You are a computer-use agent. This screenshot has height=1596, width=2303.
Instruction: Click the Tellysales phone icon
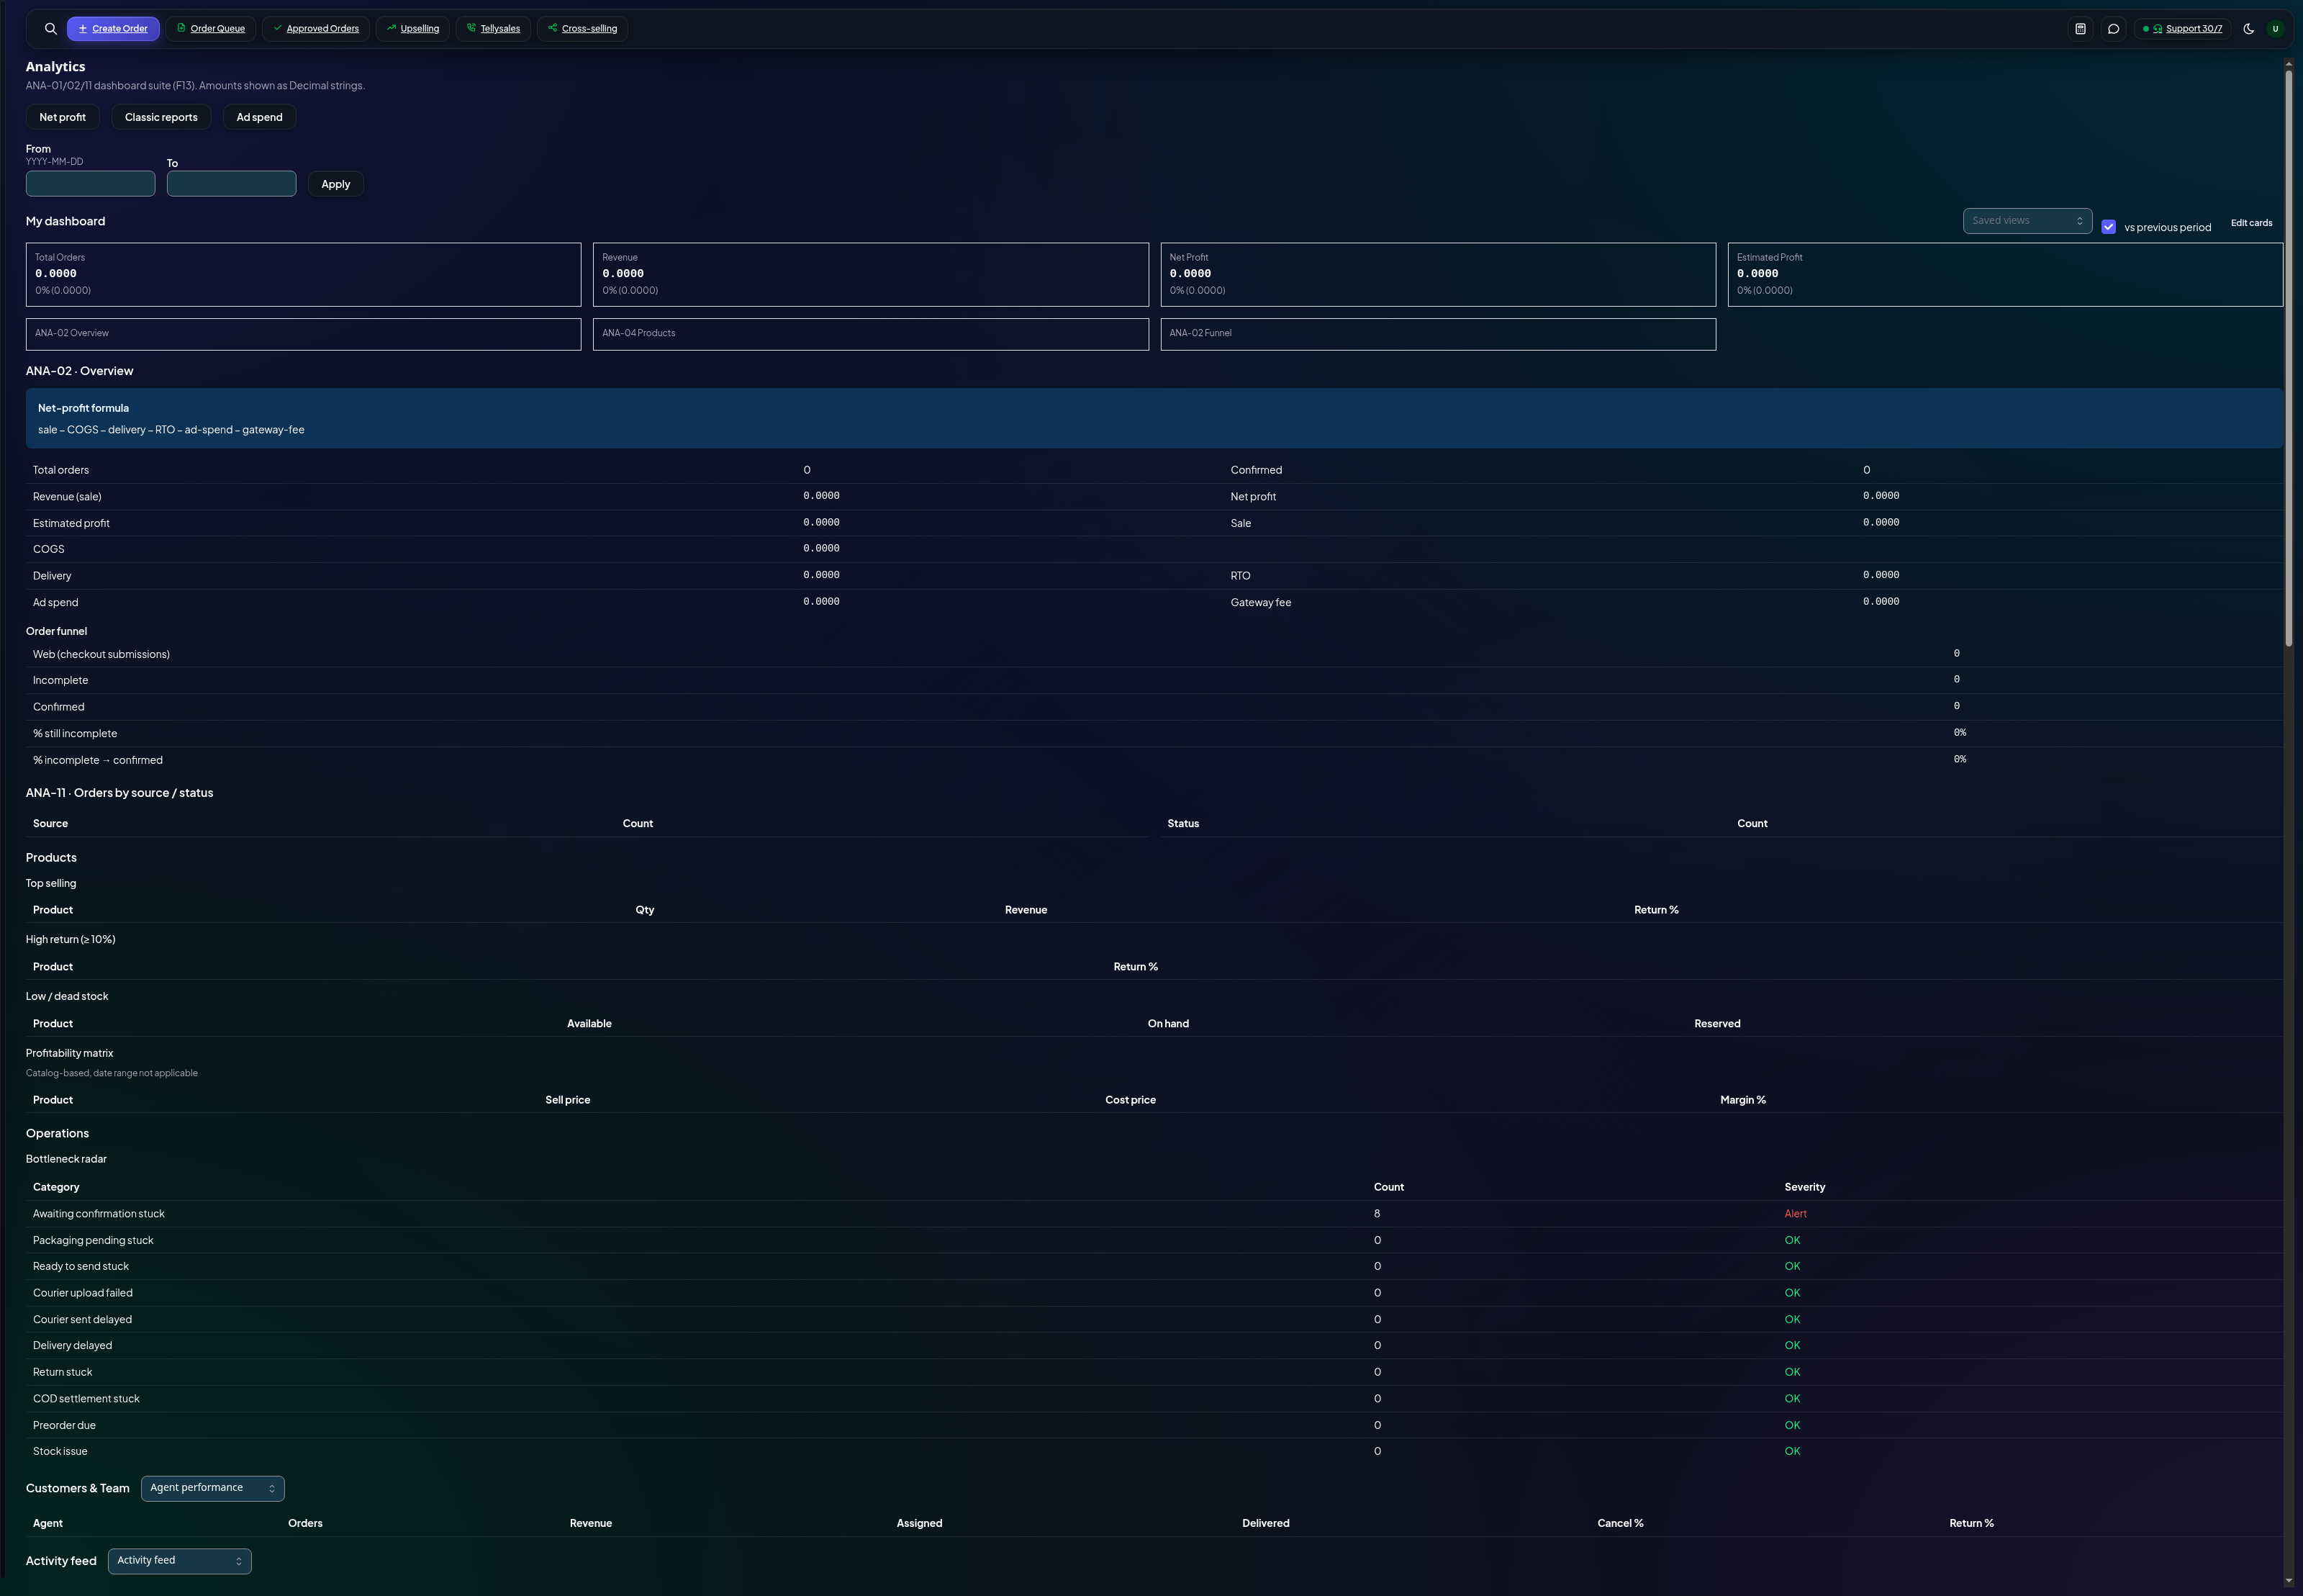point(471,28)
